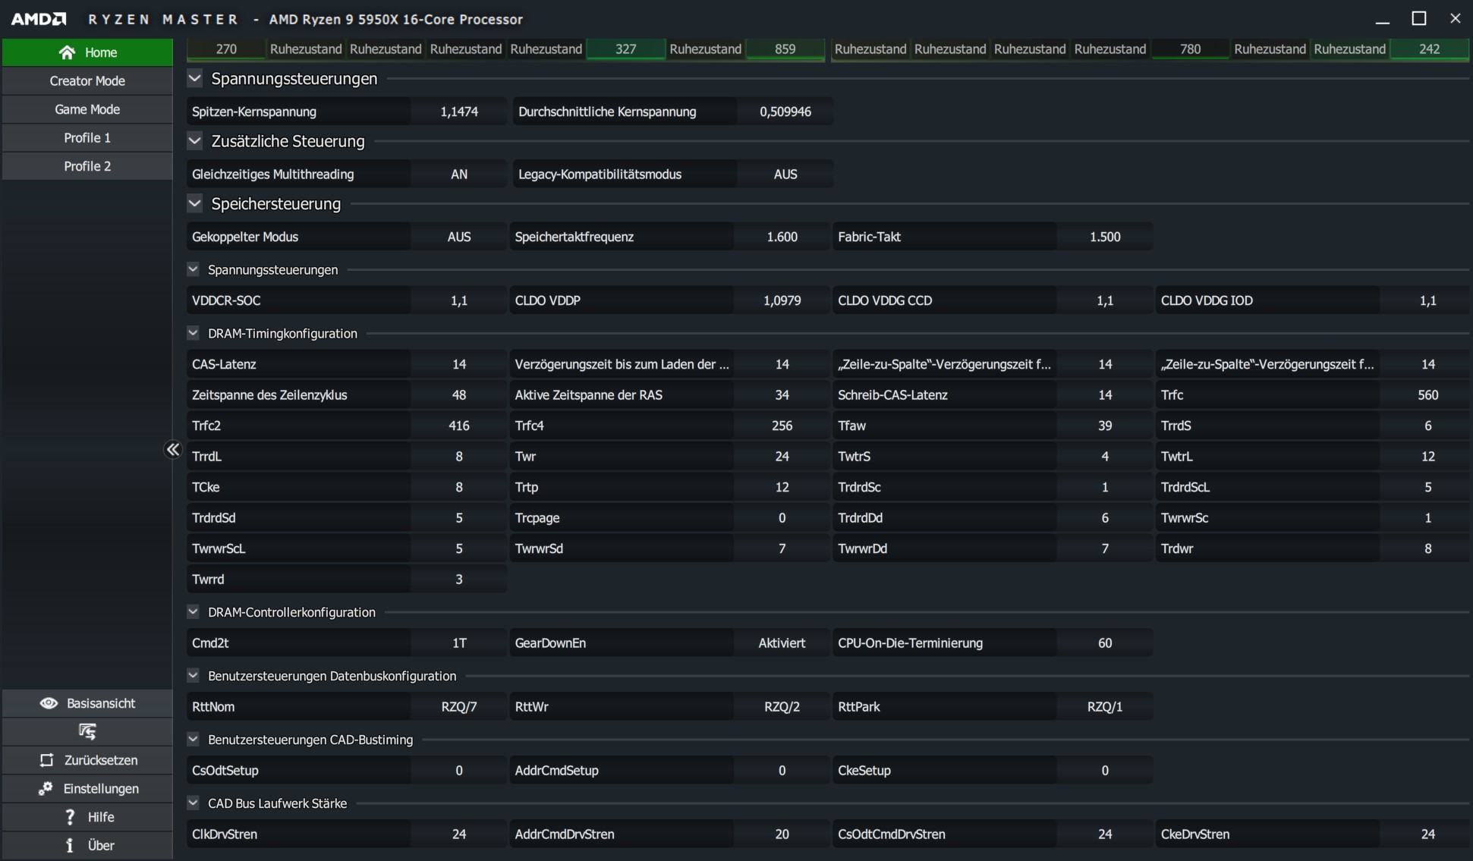
Task: Click the Zurücksetzen button
Action: pos(87,760)
